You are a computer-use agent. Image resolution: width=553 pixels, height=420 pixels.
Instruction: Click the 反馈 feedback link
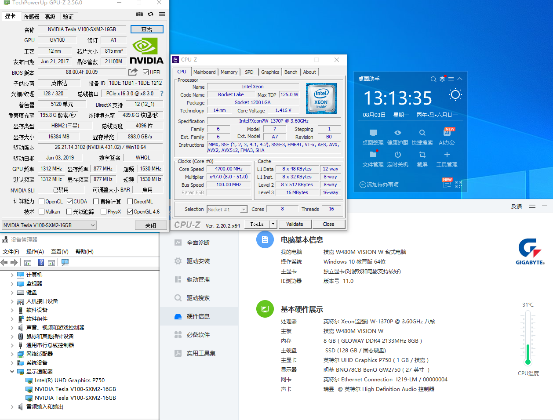coord(517,206)
